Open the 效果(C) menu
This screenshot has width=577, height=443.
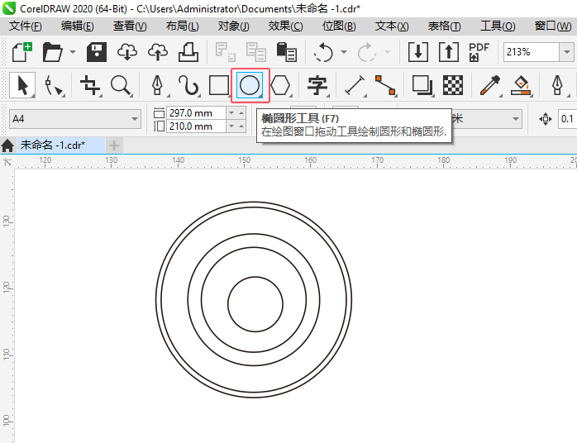[x=285, y=26]
